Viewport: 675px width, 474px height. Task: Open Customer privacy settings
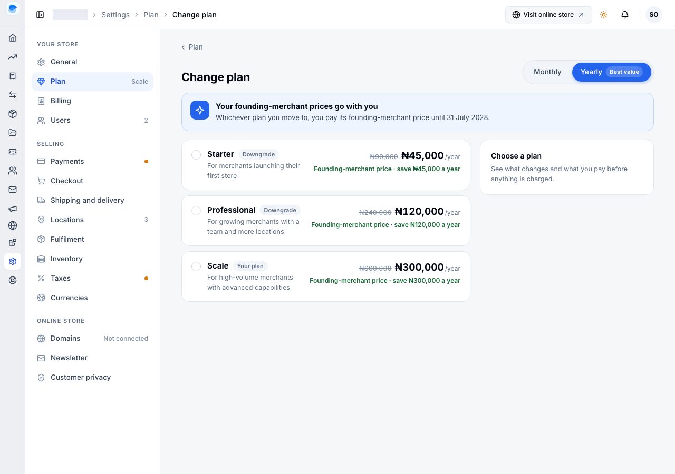[x=93, y=378]
